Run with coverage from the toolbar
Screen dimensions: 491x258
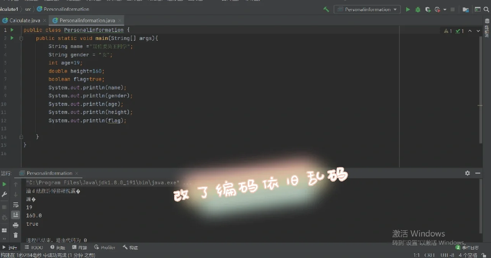(x=428, y=9)
